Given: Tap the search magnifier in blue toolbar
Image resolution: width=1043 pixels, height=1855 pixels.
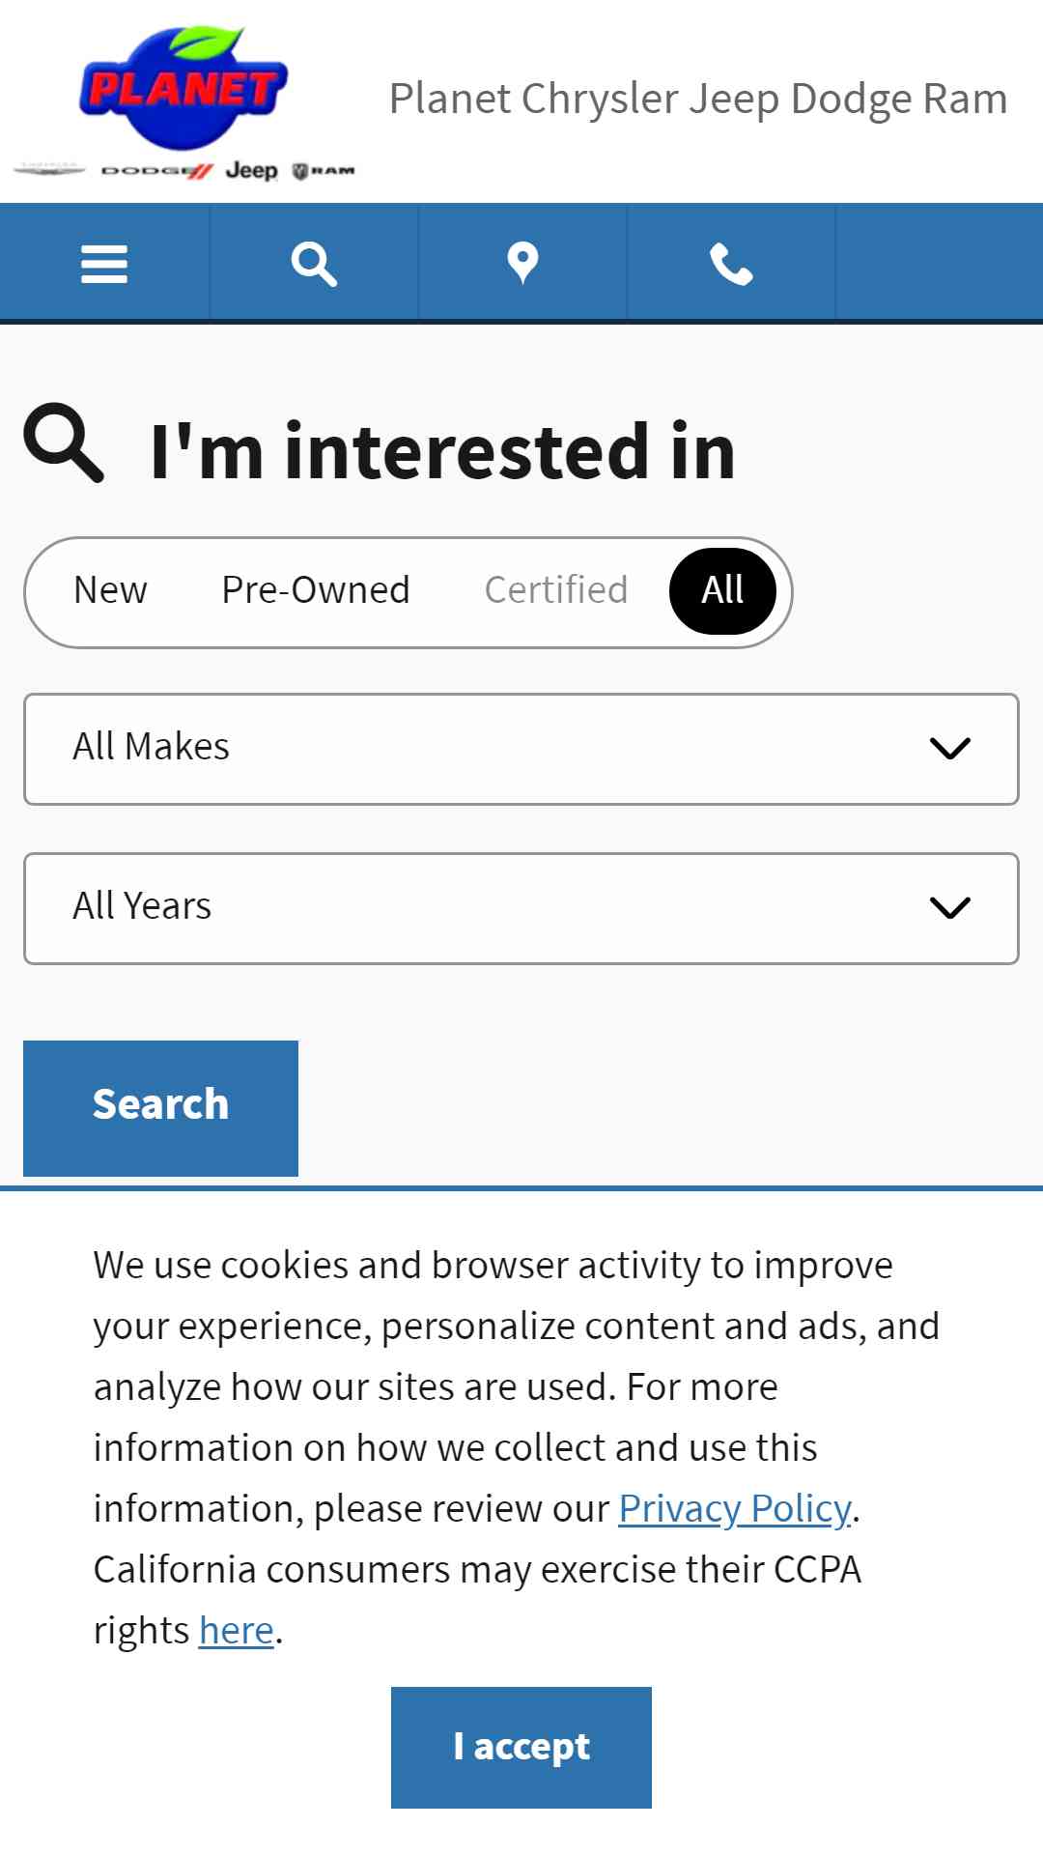Looking at the screenshot, I should (314, 263).
